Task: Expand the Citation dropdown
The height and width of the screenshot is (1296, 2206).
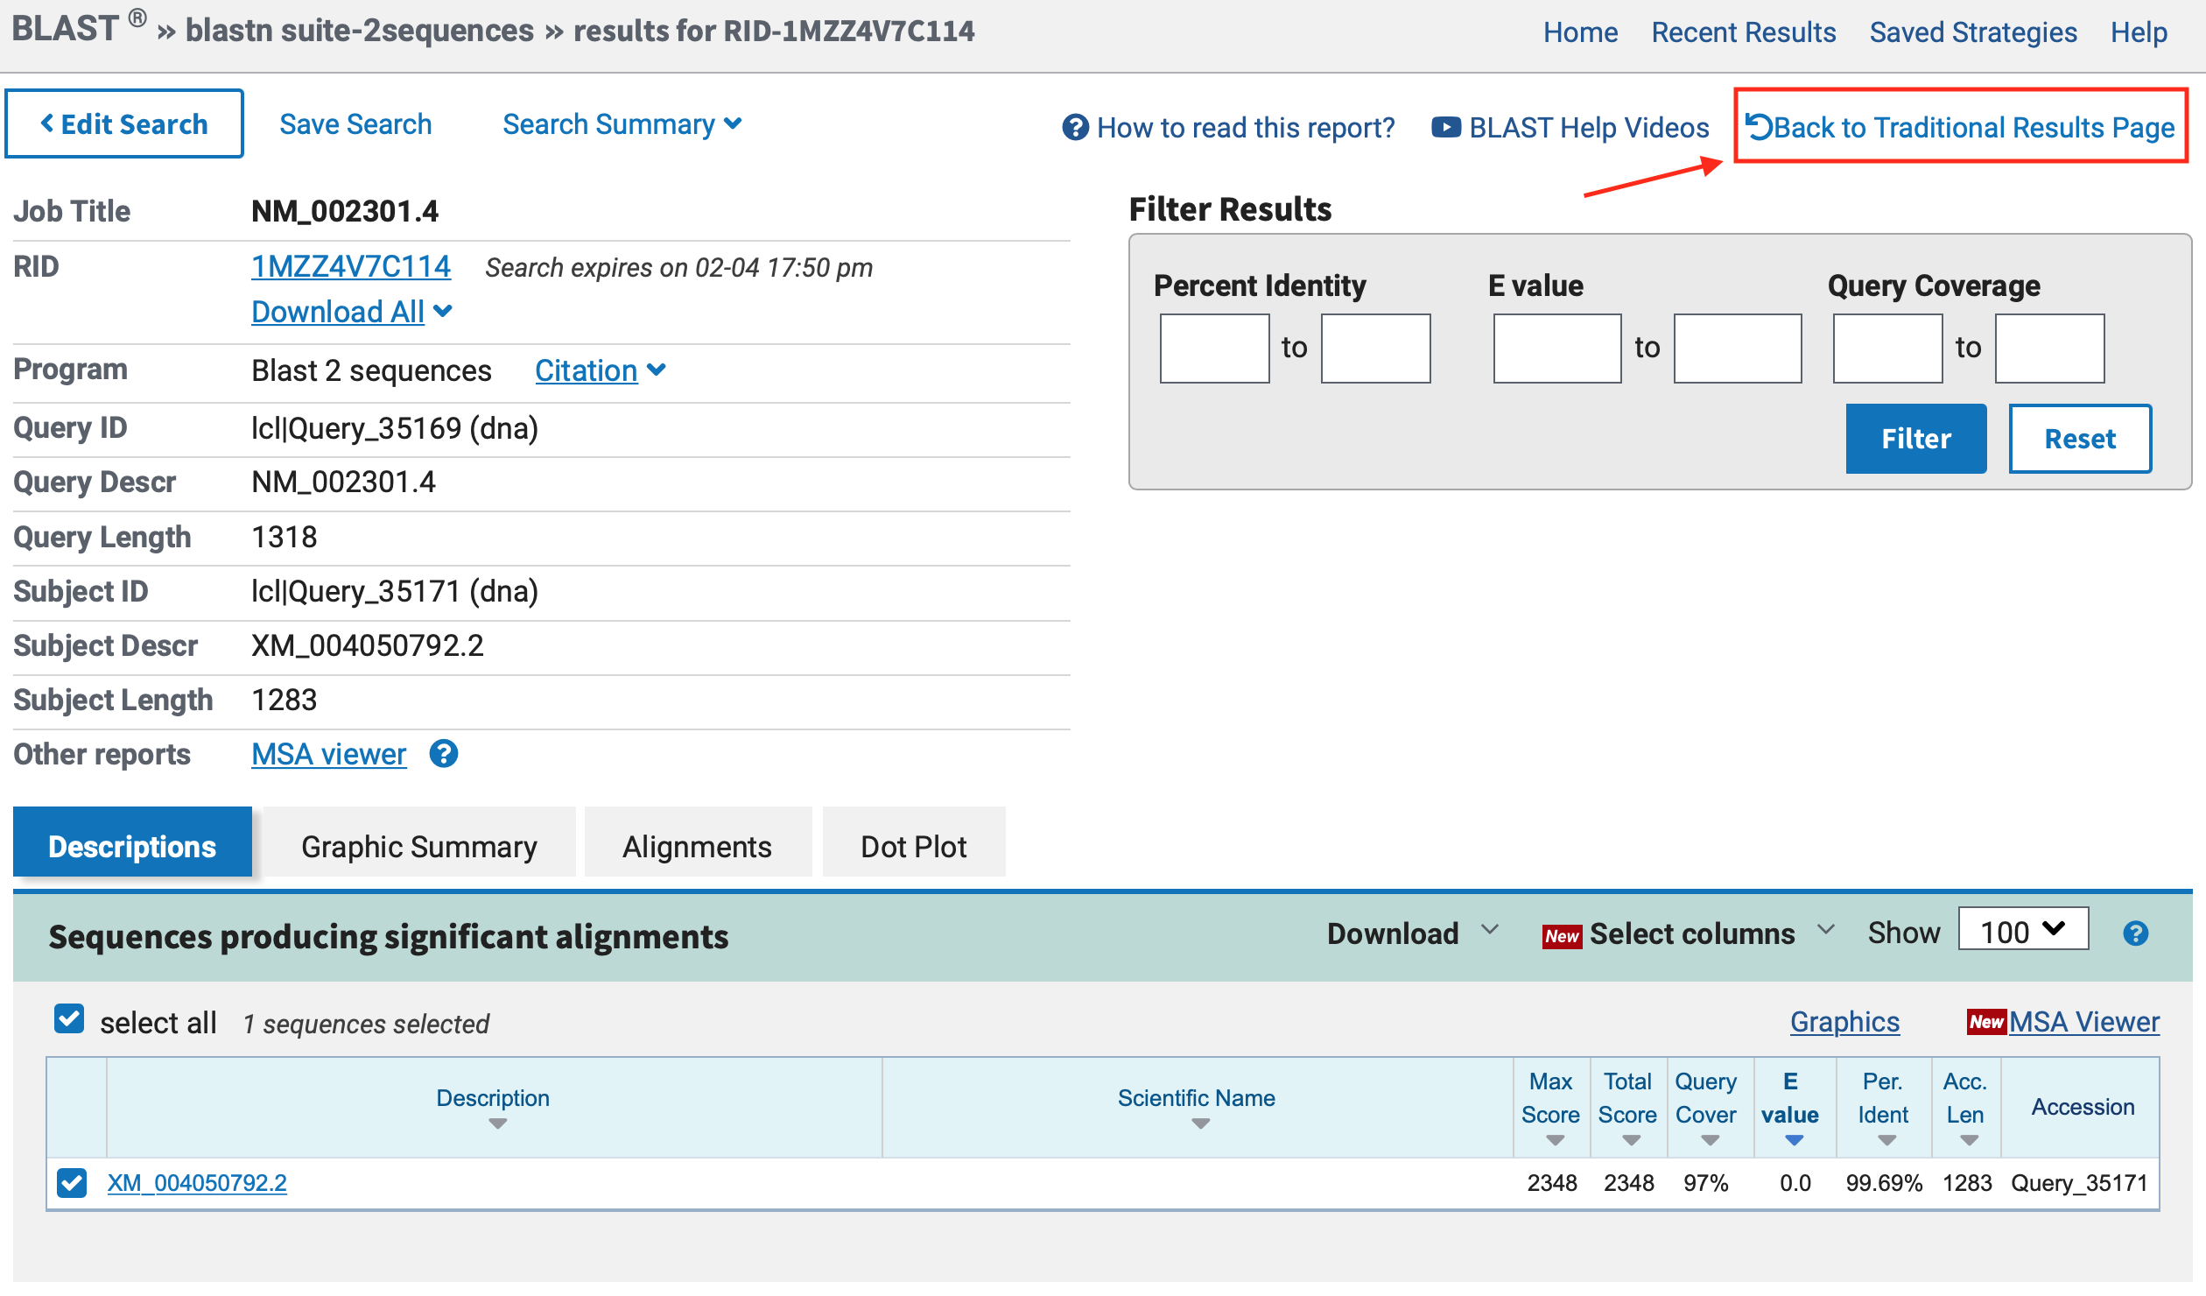Action: [x=601, y=370]
